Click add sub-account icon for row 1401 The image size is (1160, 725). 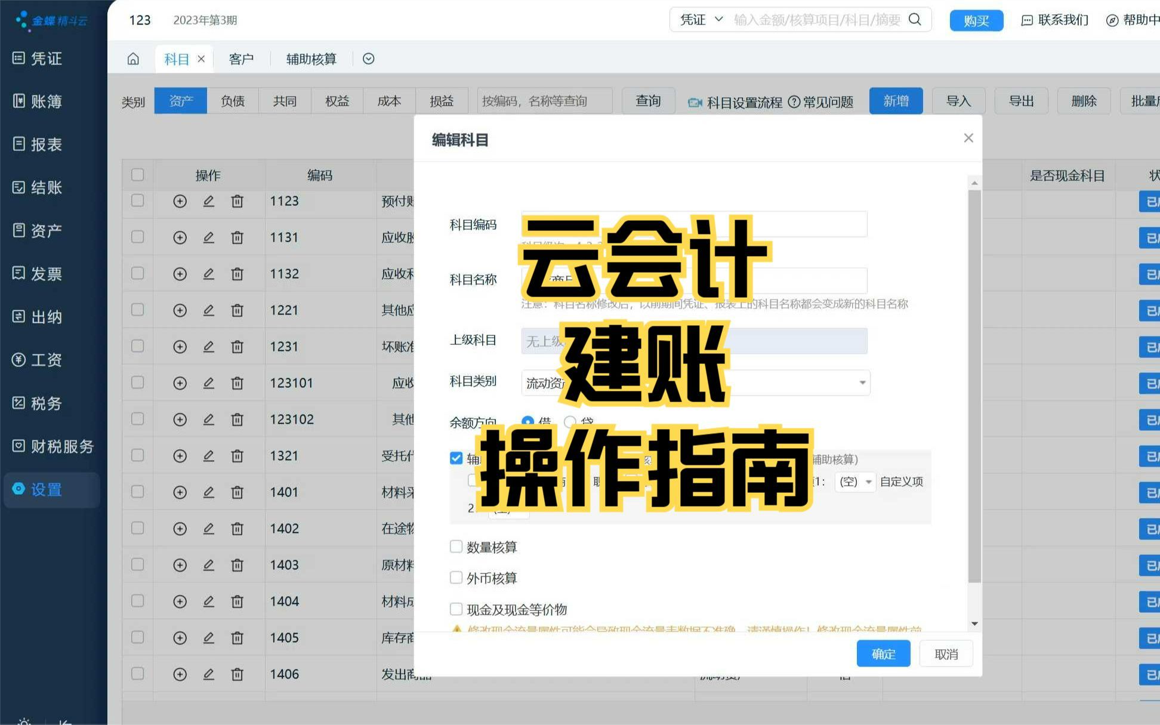tap(180, 492)
